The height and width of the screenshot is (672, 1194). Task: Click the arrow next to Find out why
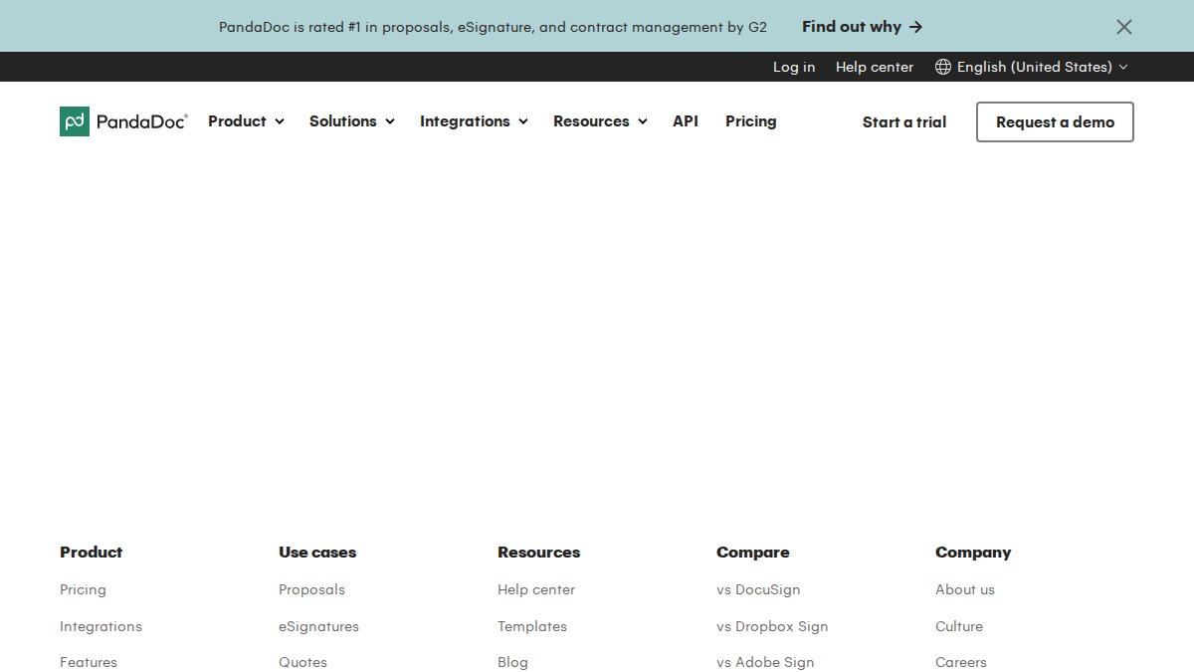(916, 27)
